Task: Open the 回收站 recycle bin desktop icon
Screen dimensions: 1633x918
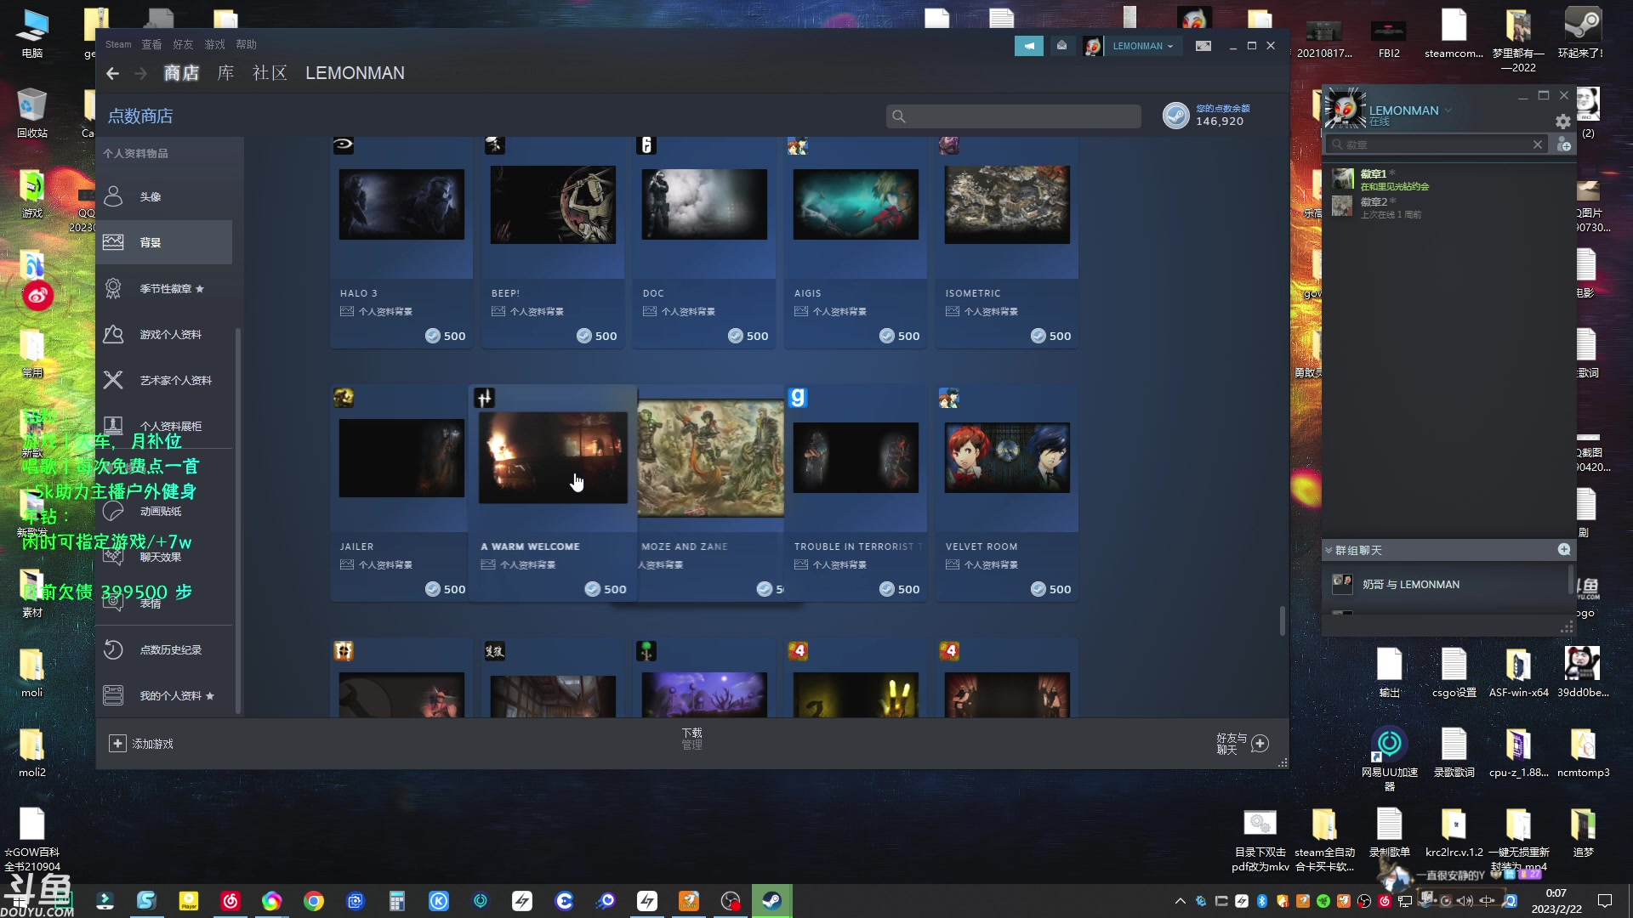Action: tap(32, 113)
